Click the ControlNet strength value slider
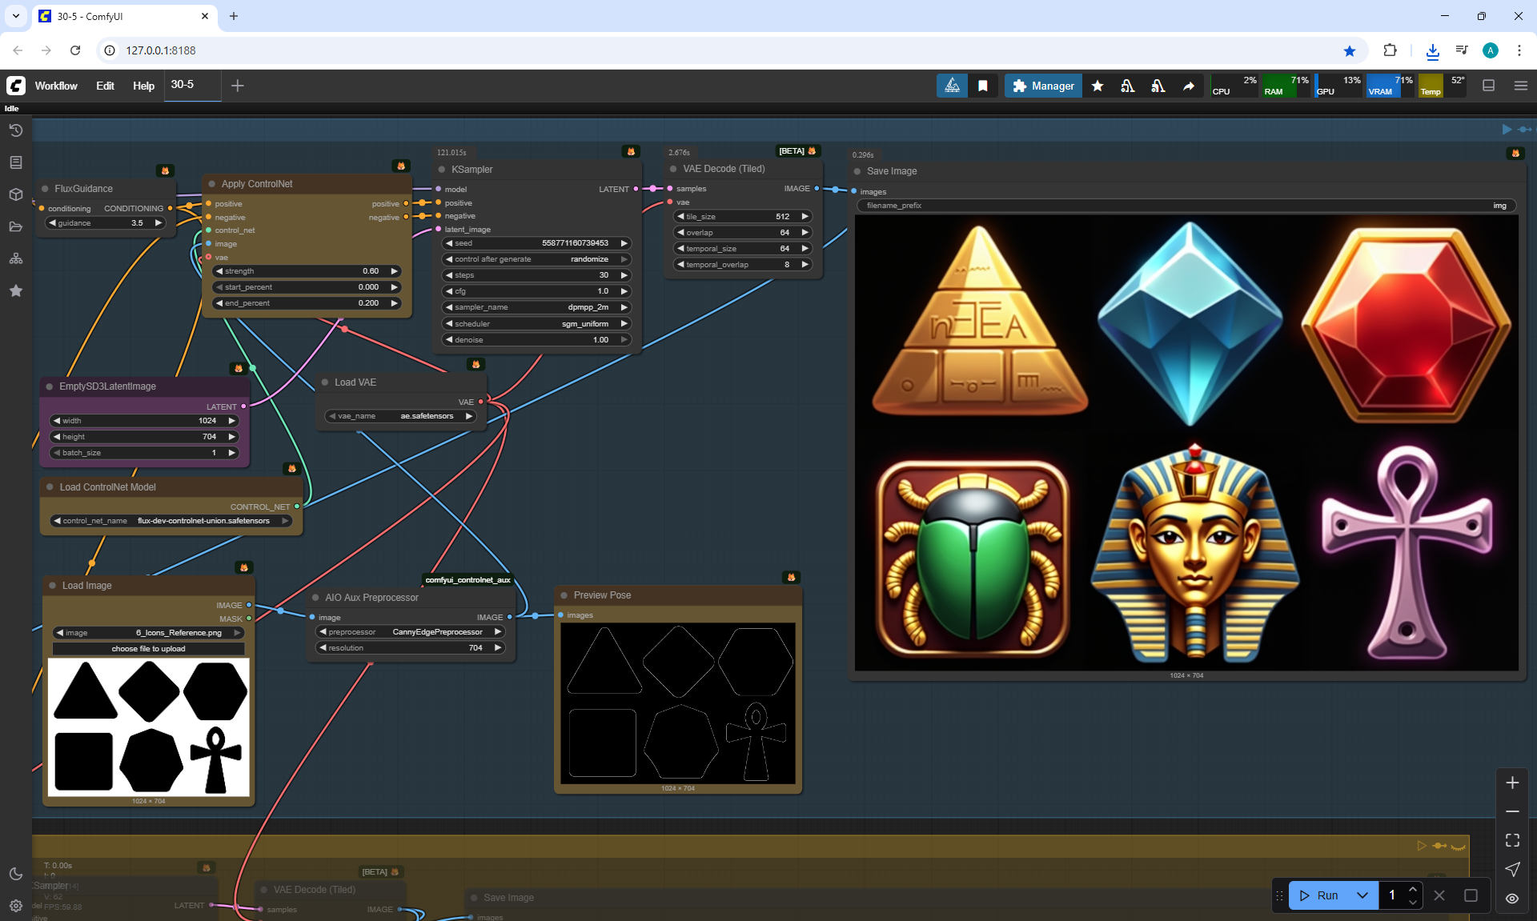This screenshot has height=921, width=1537. tap(307, 271)
